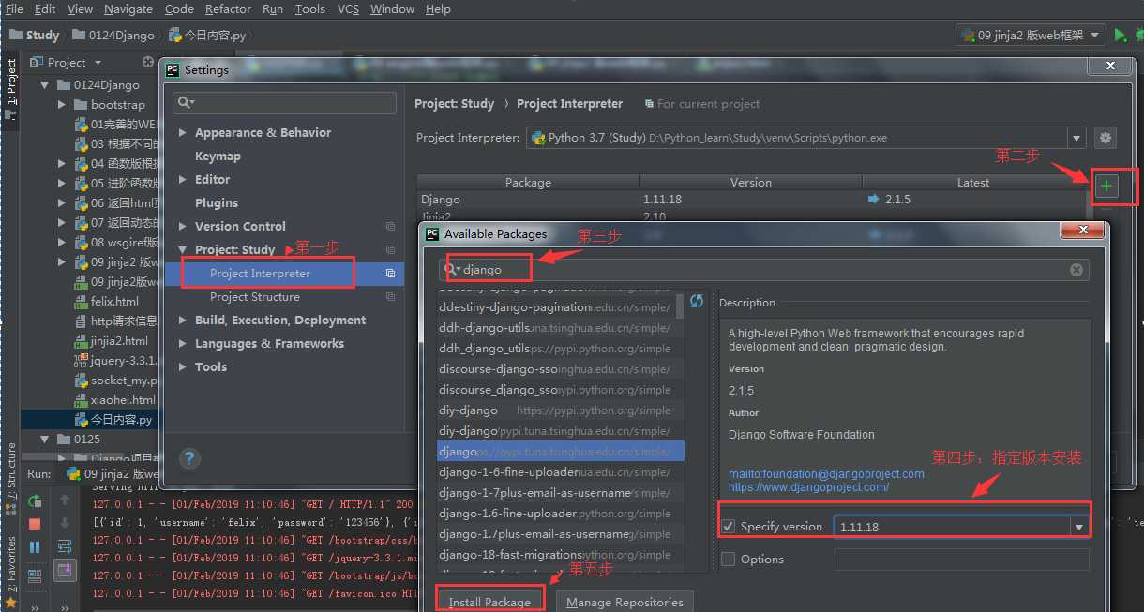Open the Tools menu

coord(309,8)
